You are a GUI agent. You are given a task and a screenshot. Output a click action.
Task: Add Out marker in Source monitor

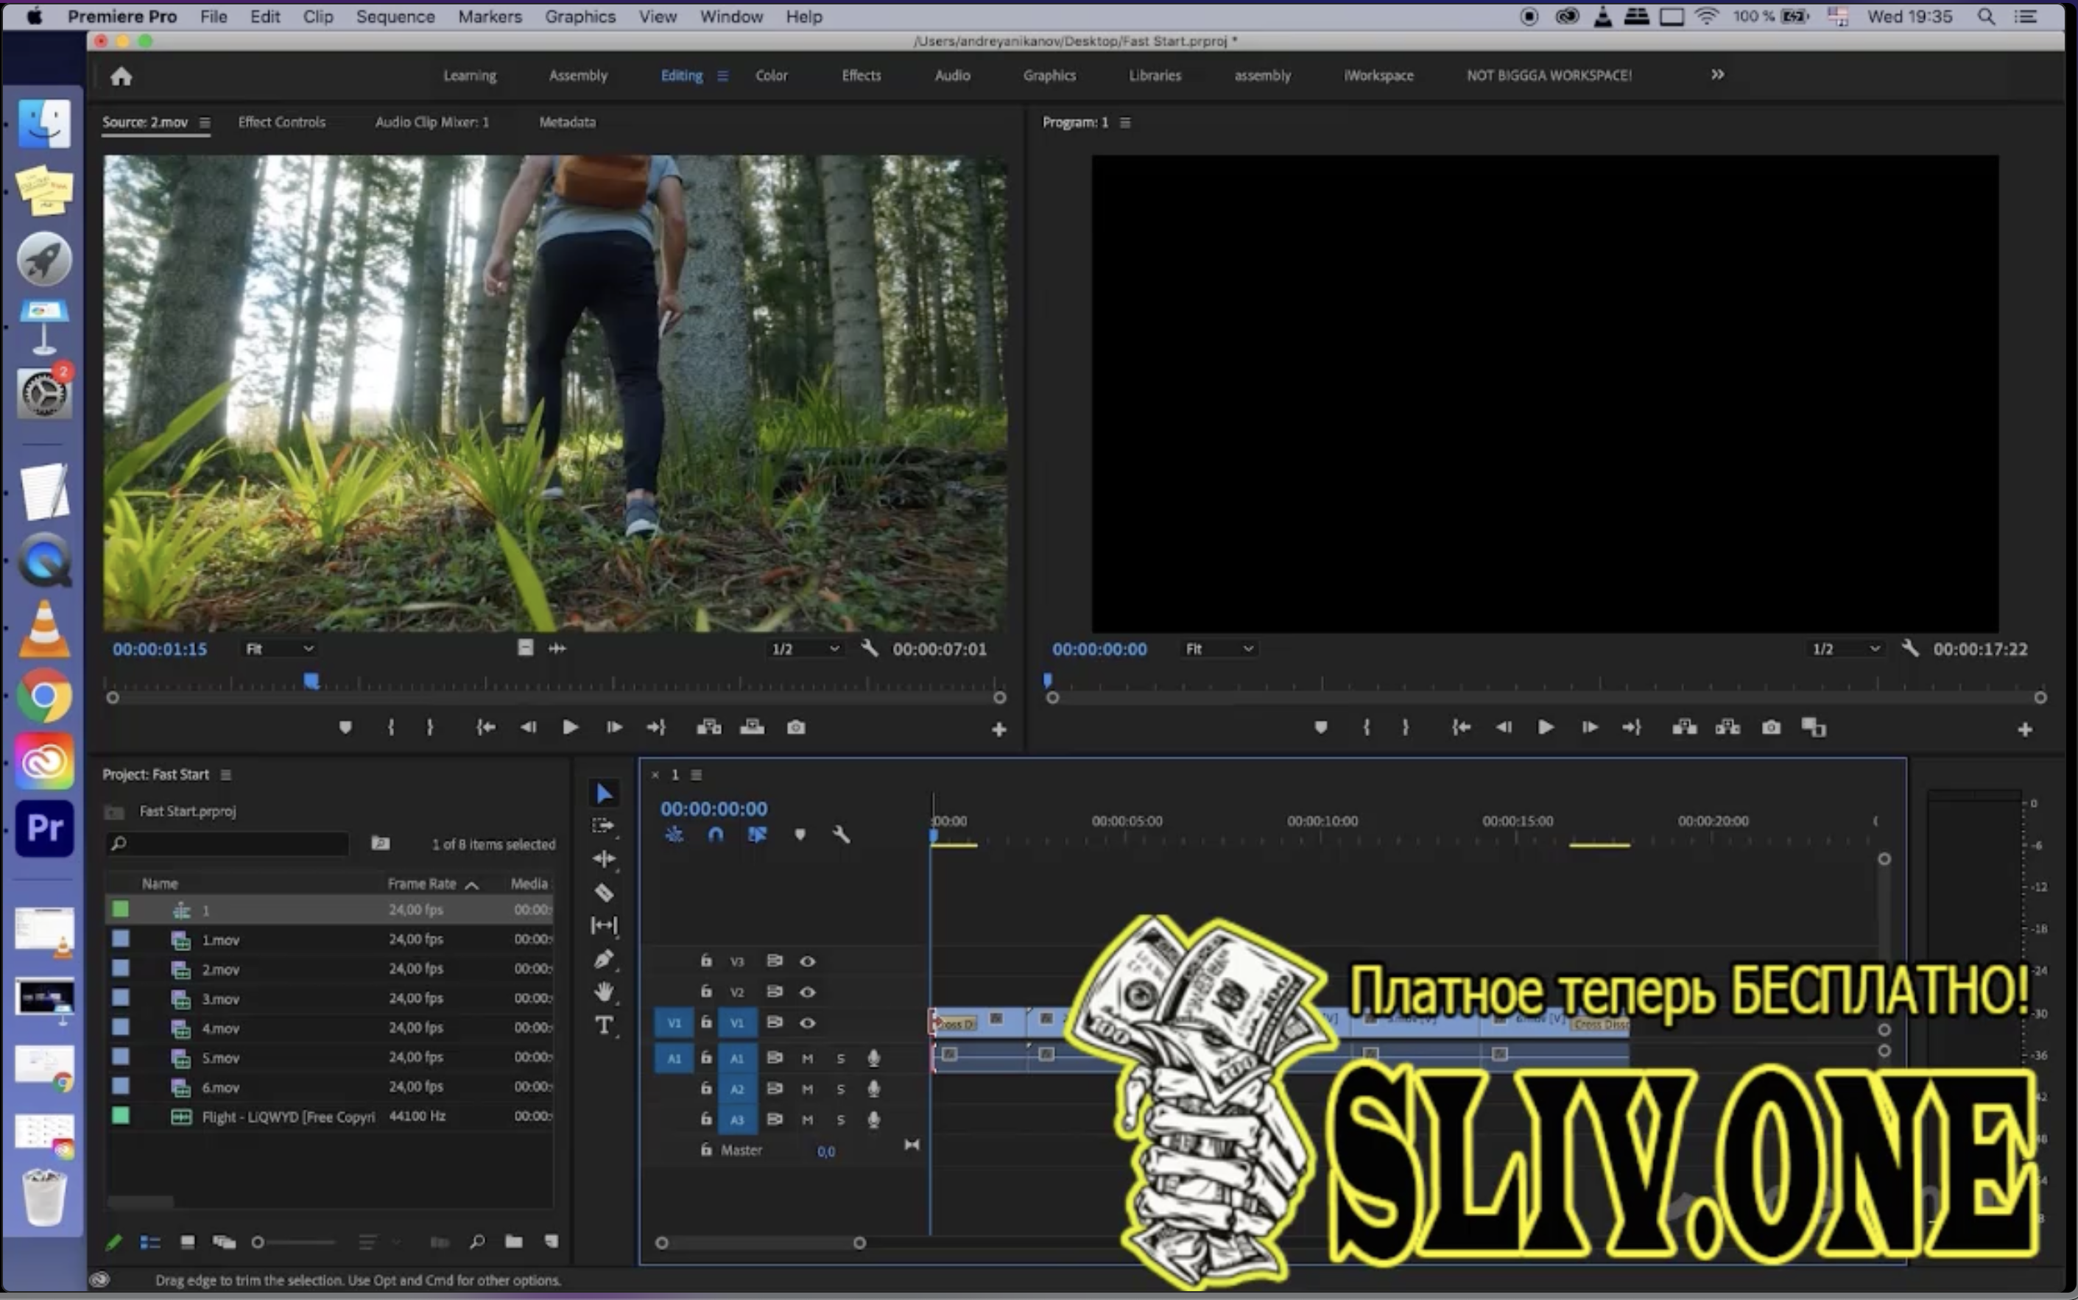(430, 727)
